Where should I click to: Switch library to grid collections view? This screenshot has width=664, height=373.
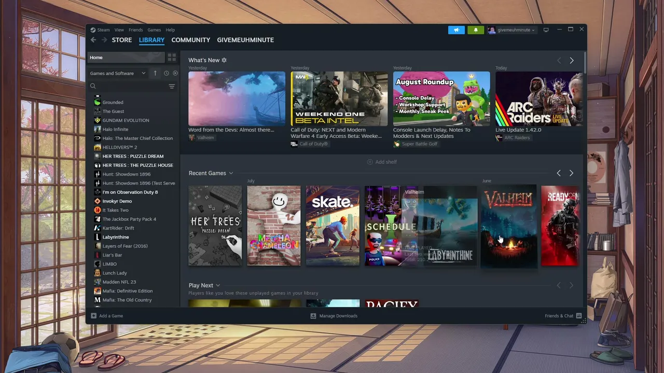coord(172,58)
